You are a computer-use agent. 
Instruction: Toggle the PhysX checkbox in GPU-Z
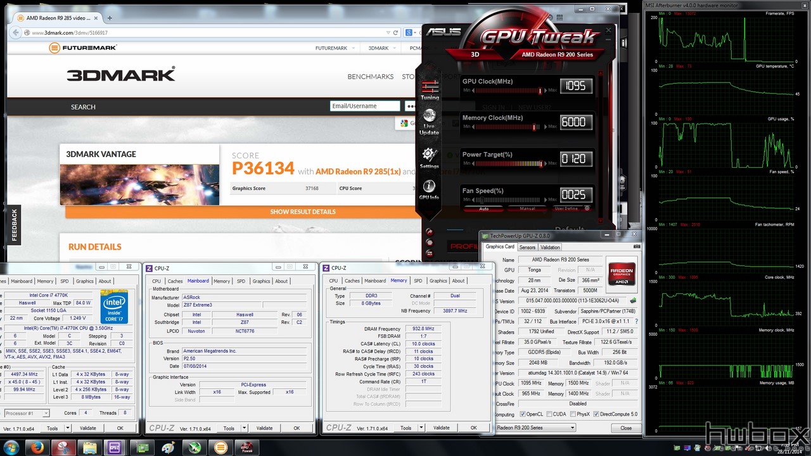coord(573,414)
